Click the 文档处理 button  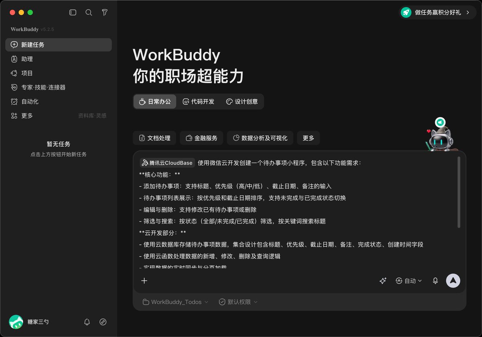[x=155, y=138]
